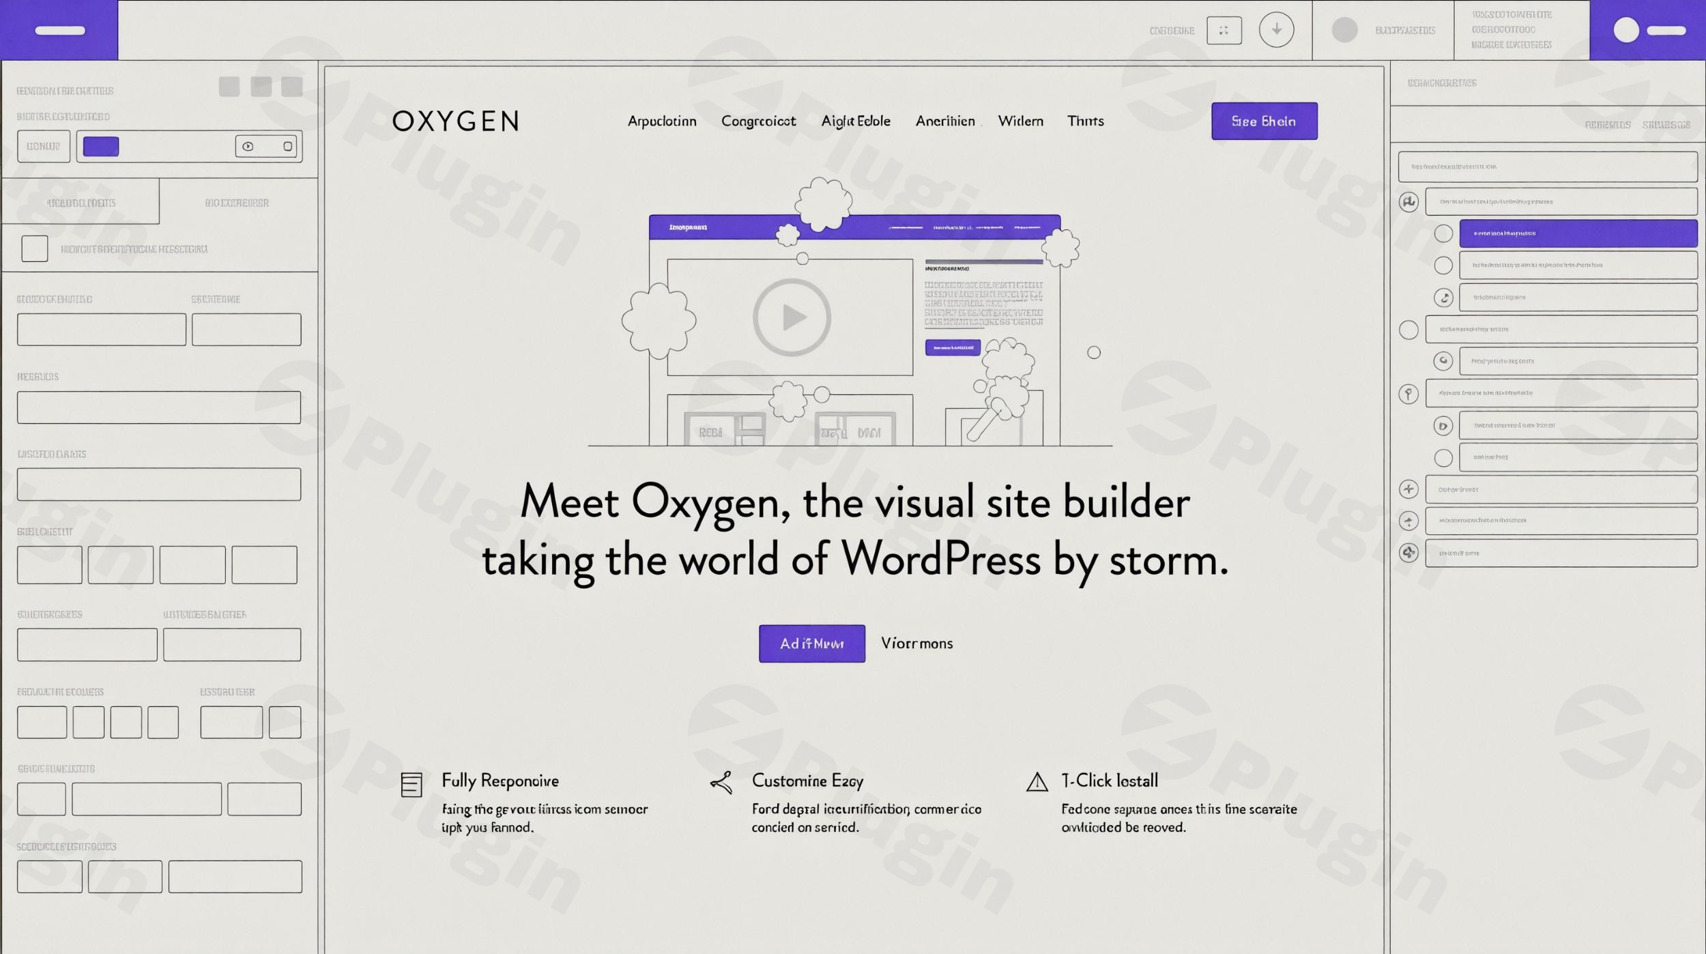Switch to the outlined left tab in the left panel
This screenshot has width=1706, height=954.
pyautogui.click(x=81, y=202)
